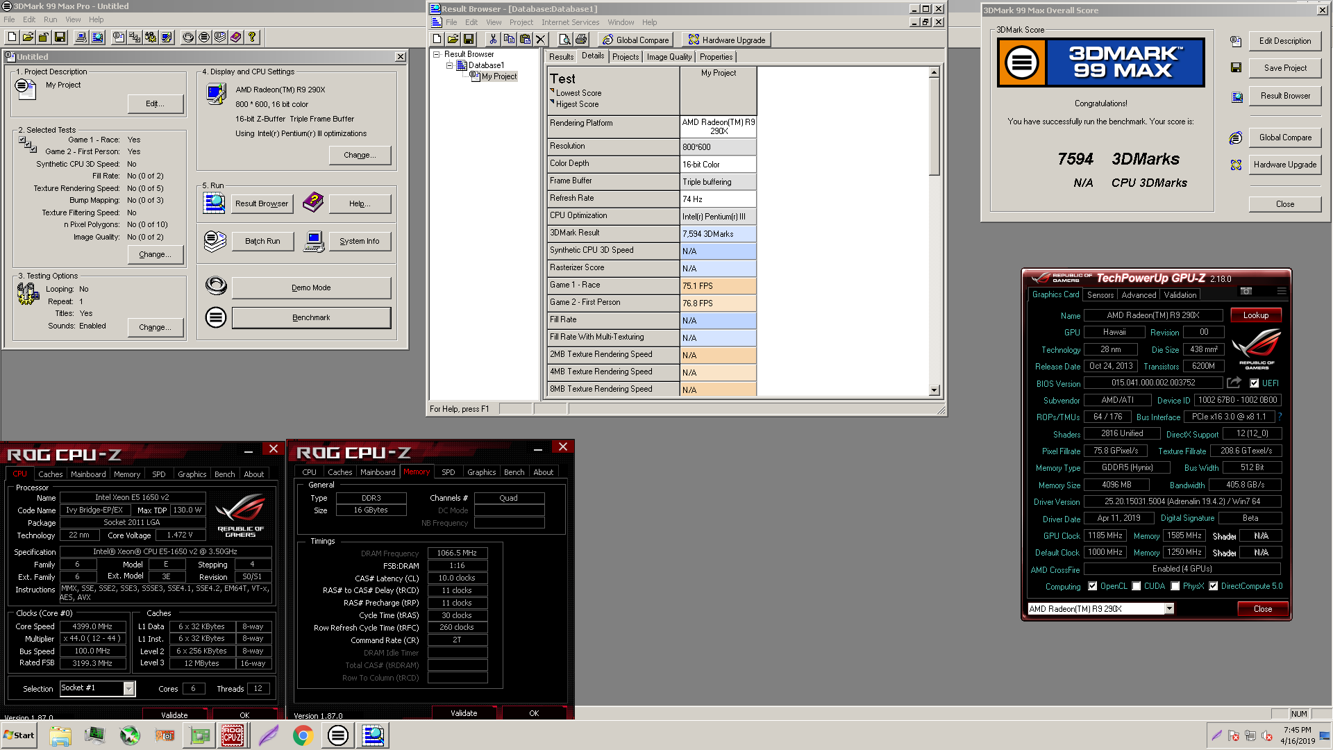Toggle the DirectCompute 5.0 checkbox in GPU-Z
The width and height of the screenshot is (1333, 750).
[1214, 586]
